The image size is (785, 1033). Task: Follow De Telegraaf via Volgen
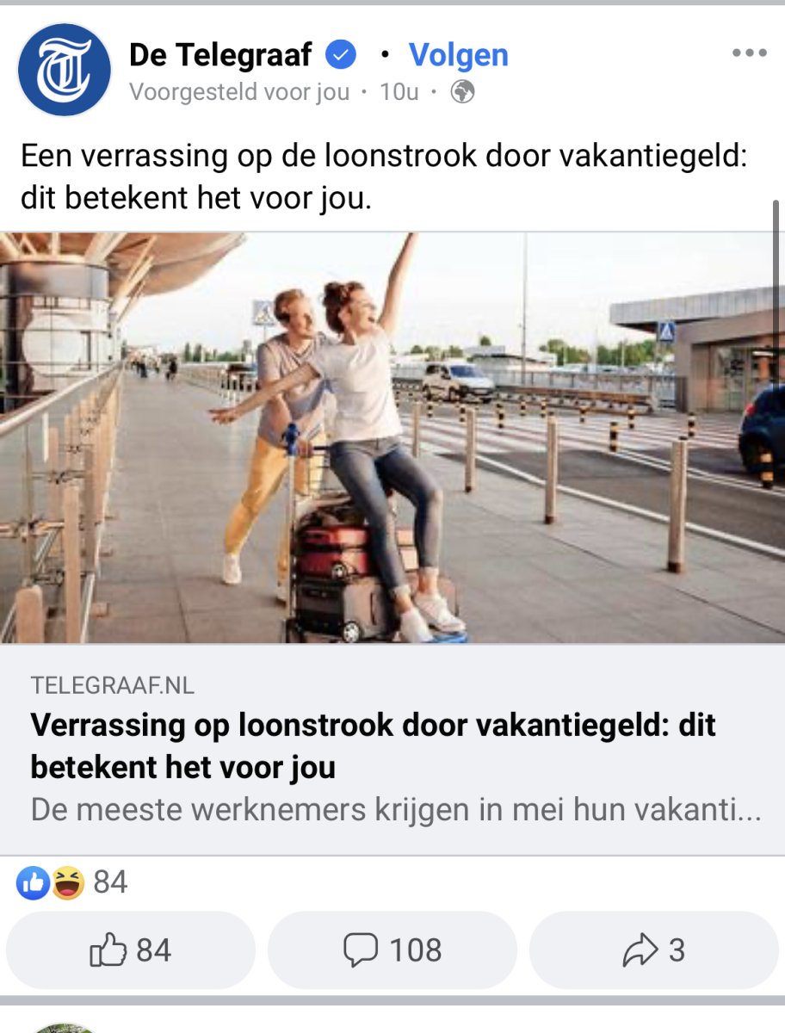pos(459,55)
